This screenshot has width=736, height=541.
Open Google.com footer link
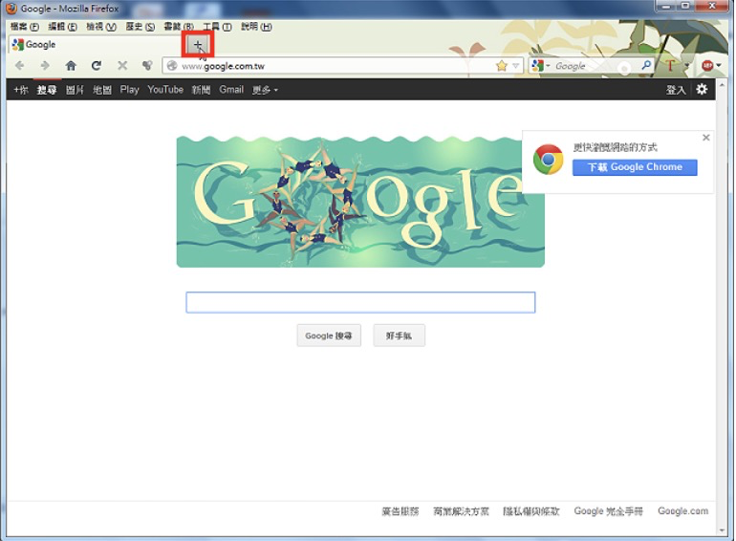[683, 511]
